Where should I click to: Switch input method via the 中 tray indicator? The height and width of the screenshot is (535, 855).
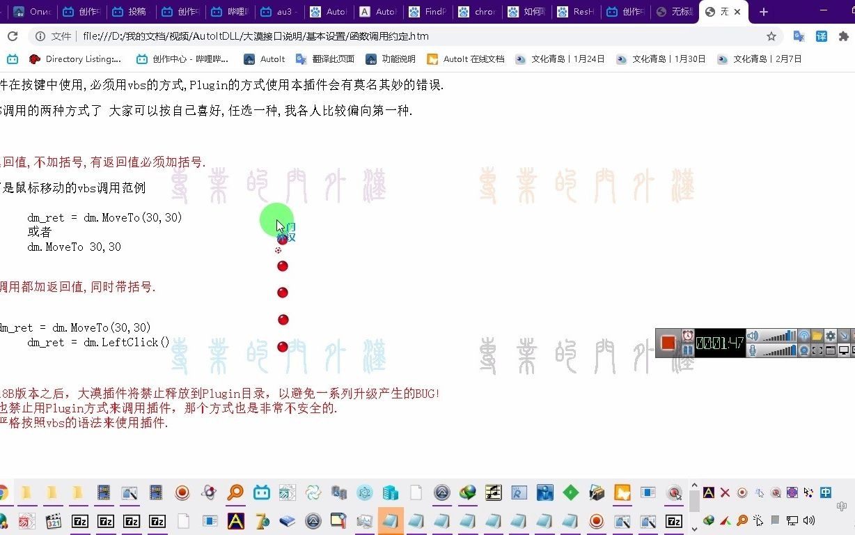click(825, 493)
